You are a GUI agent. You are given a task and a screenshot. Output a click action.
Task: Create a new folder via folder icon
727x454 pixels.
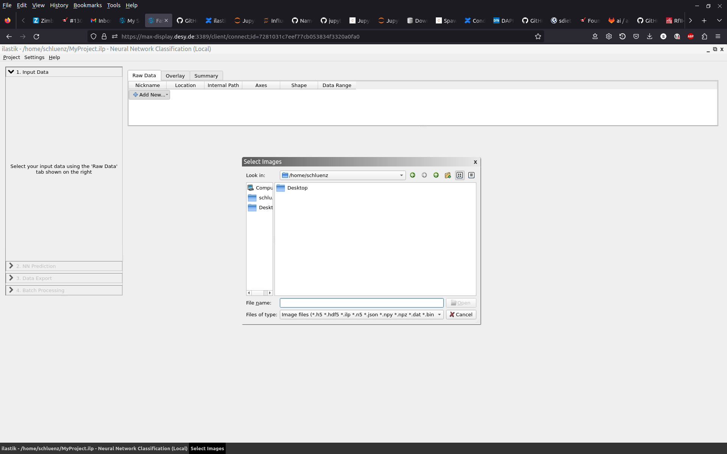point(448,175)
